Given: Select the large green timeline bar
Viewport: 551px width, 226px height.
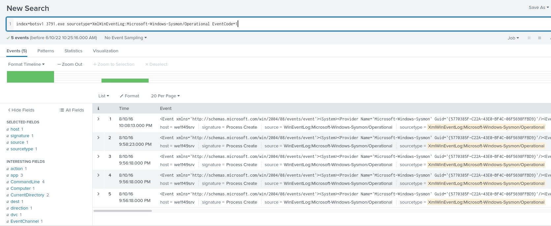Looking at the screenshot, I should pos(30,77).
